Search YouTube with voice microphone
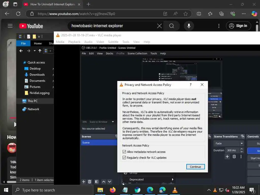This screenshot has height=195, width=260. [189, 26]
